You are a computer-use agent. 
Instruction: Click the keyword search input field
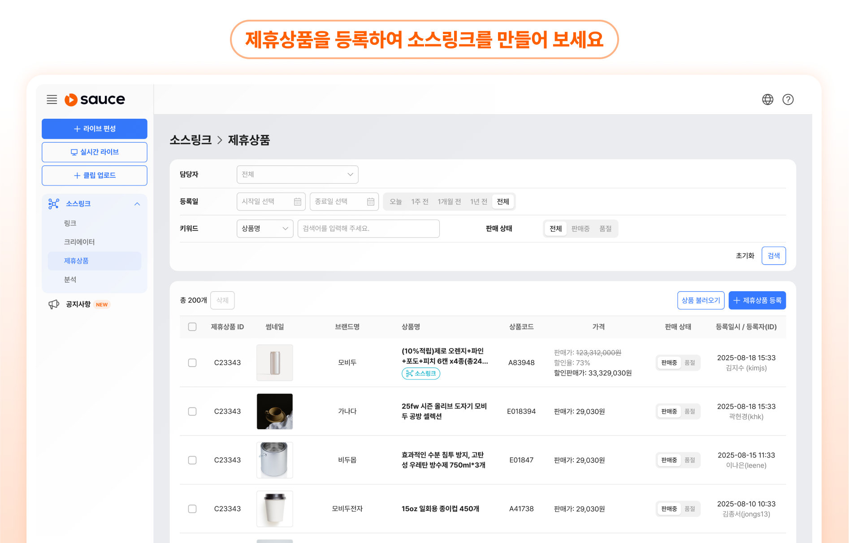[368, 228]
